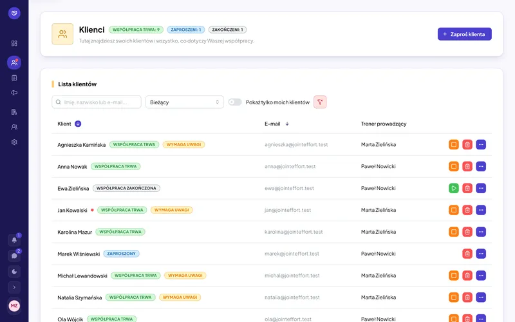Open more options for Ewa Zielińska
Viewport: 515px width, 322px height.
click(481, 188)
